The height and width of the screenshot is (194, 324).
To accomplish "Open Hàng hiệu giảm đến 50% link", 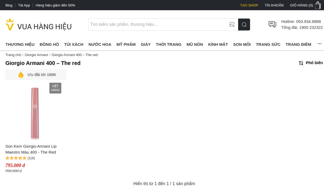I will click(x=55, y=5).
